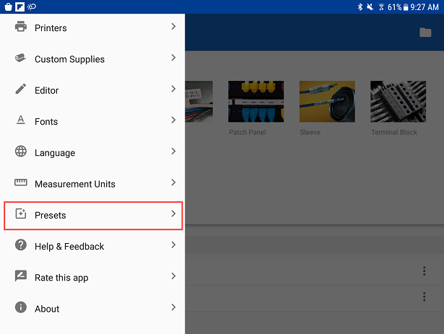Expand the Presets chevron arrow
Image resolution: width=444 pixels, height=334 pixels.
click(x=173, y=214)
